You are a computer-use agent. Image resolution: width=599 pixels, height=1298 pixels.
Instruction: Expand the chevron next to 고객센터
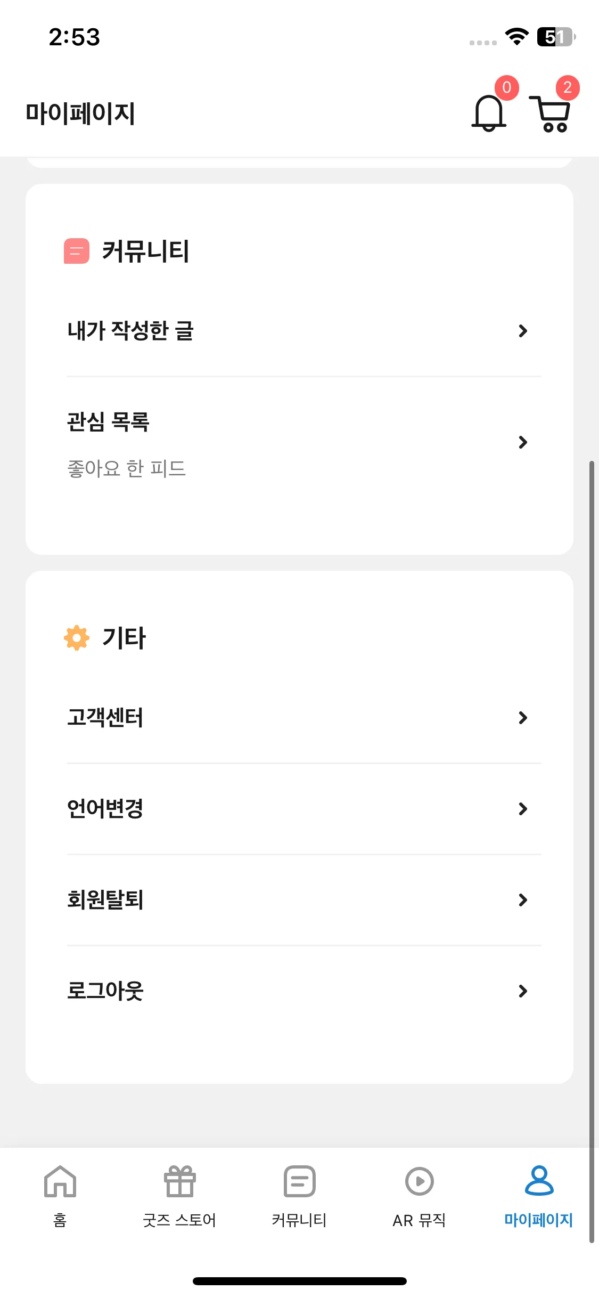[523, 718]
